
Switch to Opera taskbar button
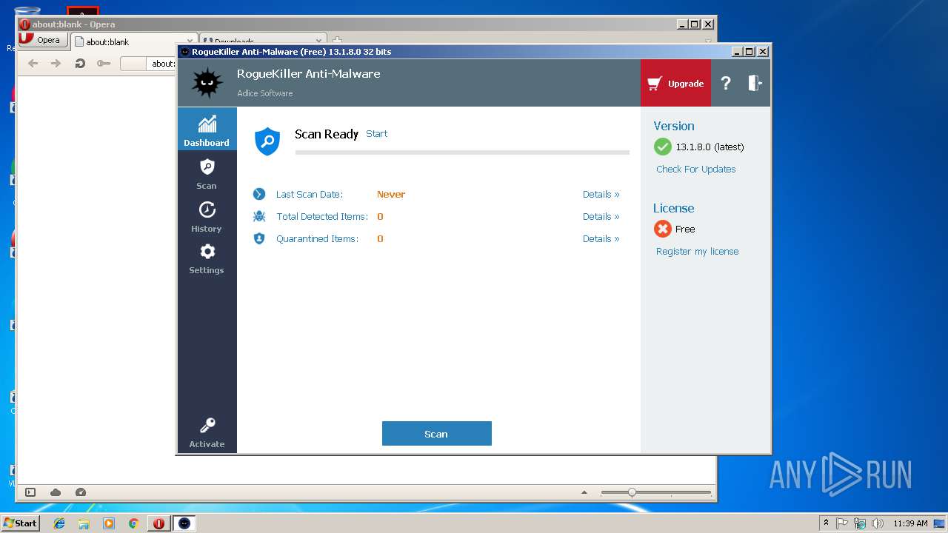[x=158, y=523]
